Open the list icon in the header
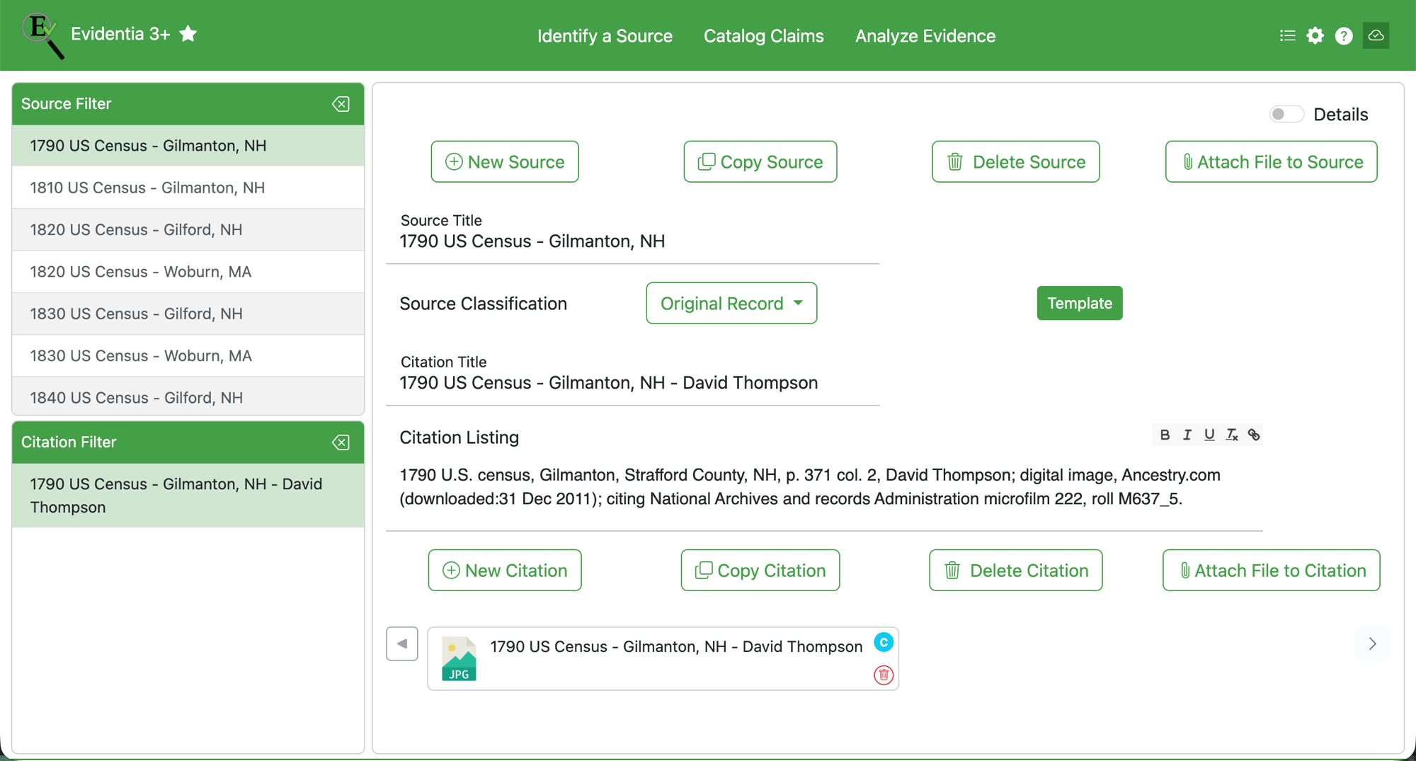 point(1288,35)
